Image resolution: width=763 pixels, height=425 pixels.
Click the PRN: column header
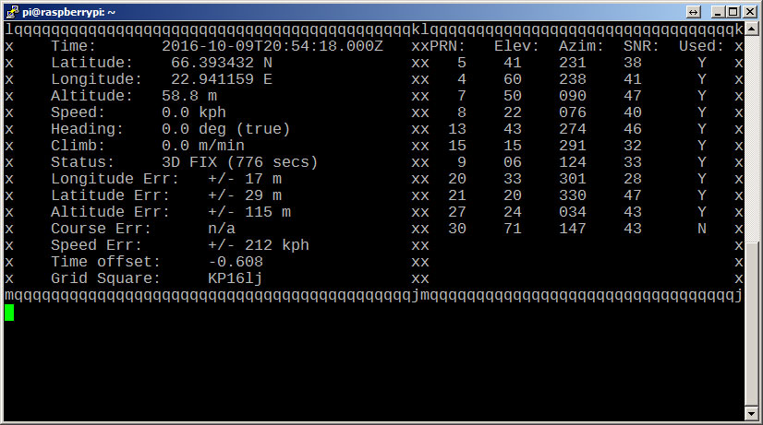pos(448,47)
